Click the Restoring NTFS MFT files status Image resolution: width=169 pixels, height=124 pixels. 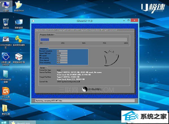pyautogui.click(x=49, y=101)
